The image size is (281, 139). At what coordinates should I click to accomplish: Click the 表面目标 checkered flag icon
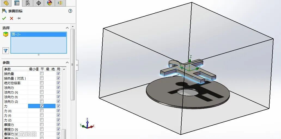pos(4,11)
